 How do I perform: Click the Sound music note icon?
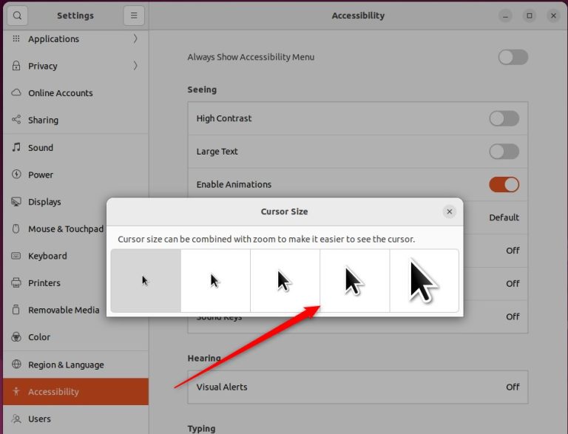(x=16, y=147)
